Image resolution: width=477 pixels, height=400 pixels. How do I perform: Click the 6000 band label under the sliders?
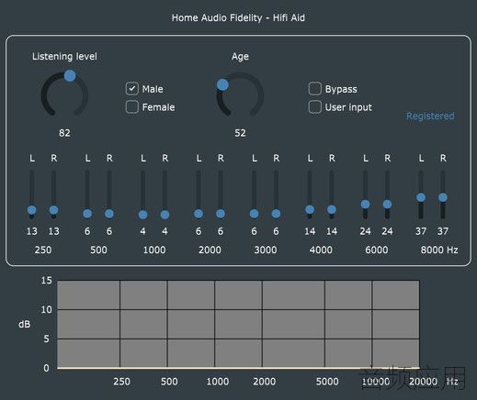[377, 250]
